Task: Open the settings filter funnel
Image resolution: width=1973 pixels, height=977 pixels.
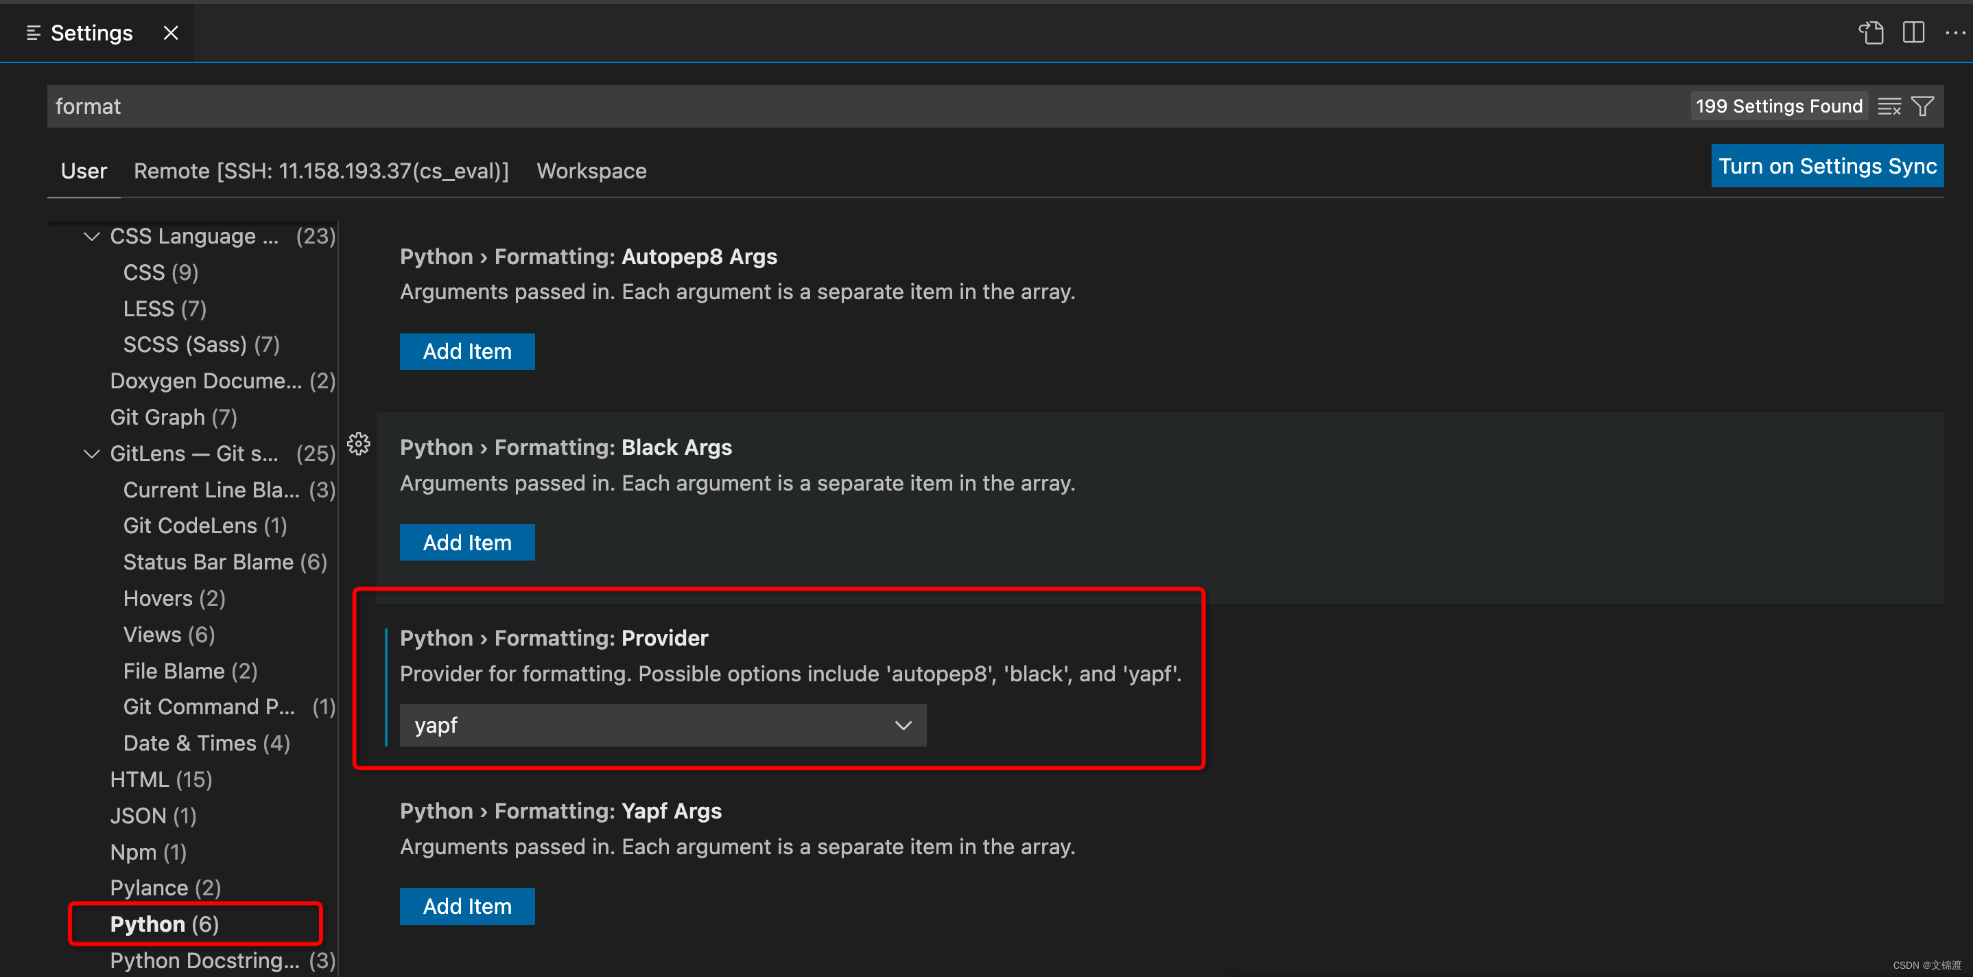Action: [x=1922, y=106]
